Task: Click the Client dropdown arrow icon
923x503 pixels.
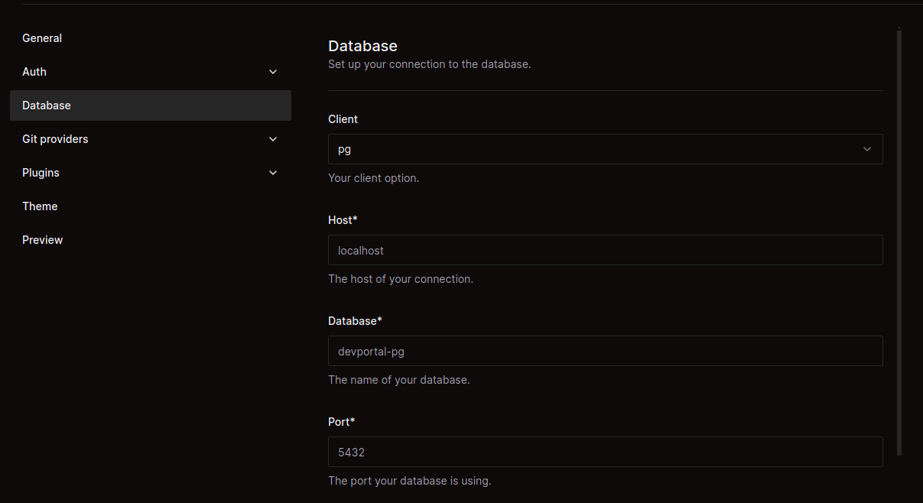Action: [866, 149]
